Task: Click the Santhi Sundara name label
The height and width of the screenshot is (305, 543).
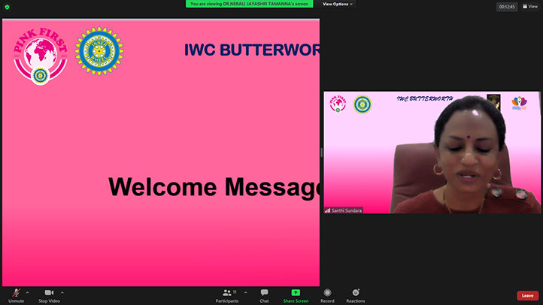Action: tap(346, 210)
